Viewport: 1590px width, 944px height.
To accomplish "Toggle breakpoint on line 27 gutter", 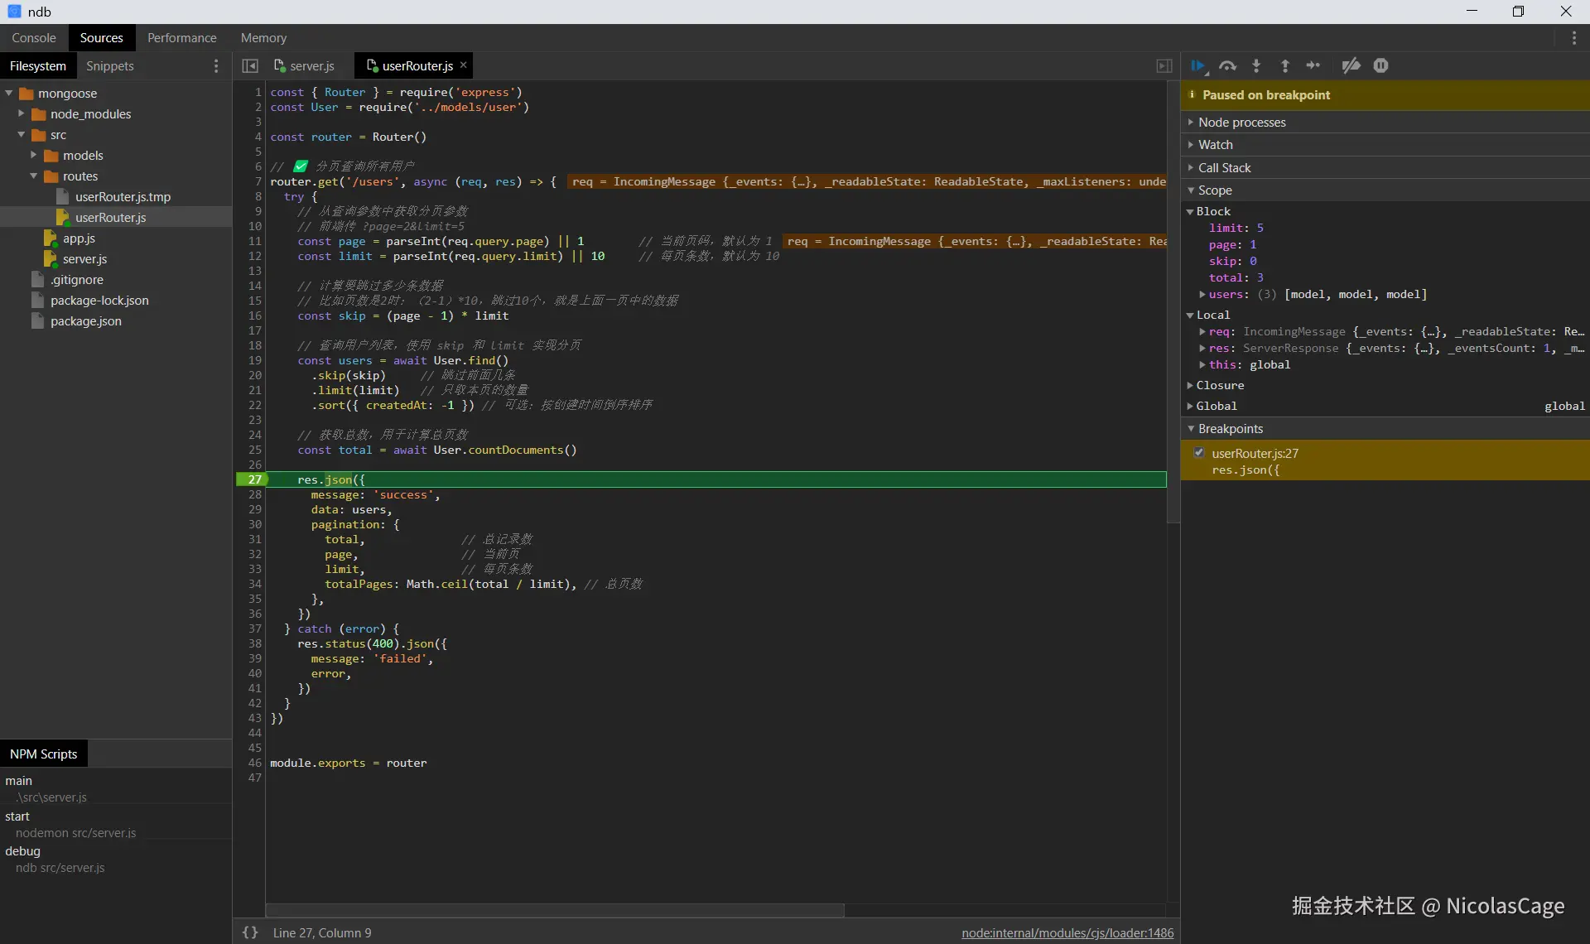I will pyautogui.click(x=254, y=479).
